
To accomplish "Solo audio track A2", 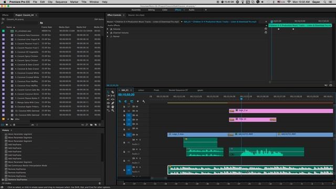I will tap(140, 149).
